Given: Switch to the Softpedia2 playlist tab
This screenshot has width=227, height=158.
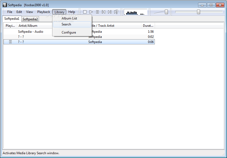Looking at the screenshot, I should [x=30, y=19].
